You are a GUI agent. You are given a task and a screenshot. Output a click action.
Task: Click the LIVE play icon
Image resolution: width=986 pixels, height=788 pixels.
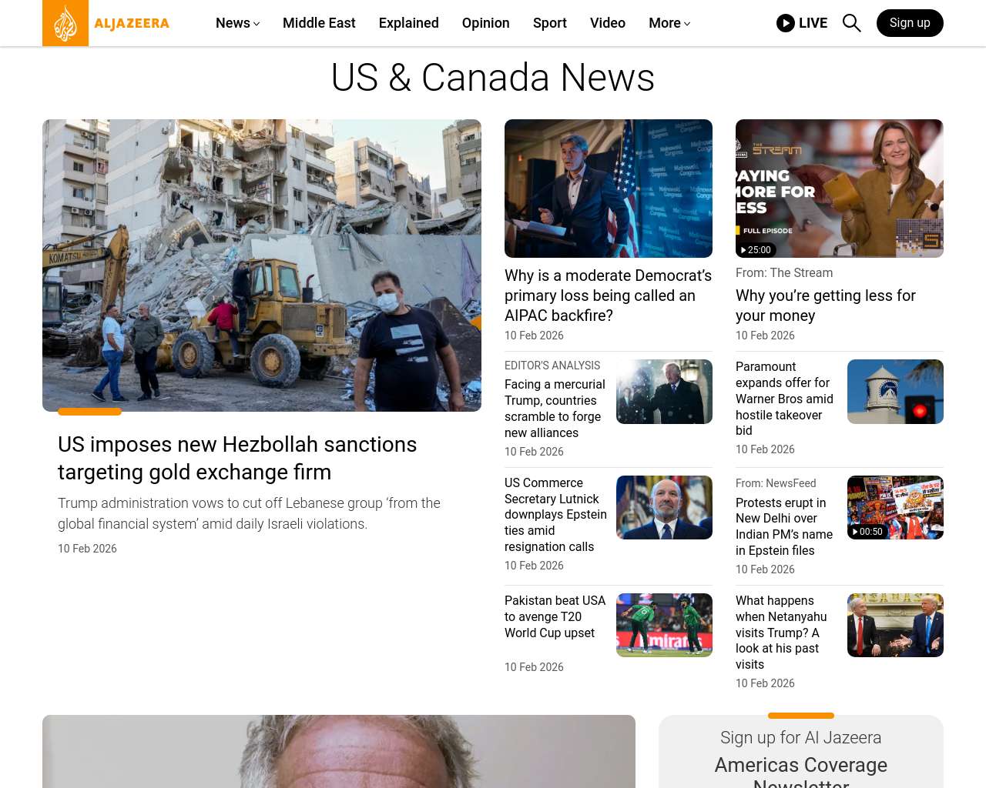pos(785,23)
